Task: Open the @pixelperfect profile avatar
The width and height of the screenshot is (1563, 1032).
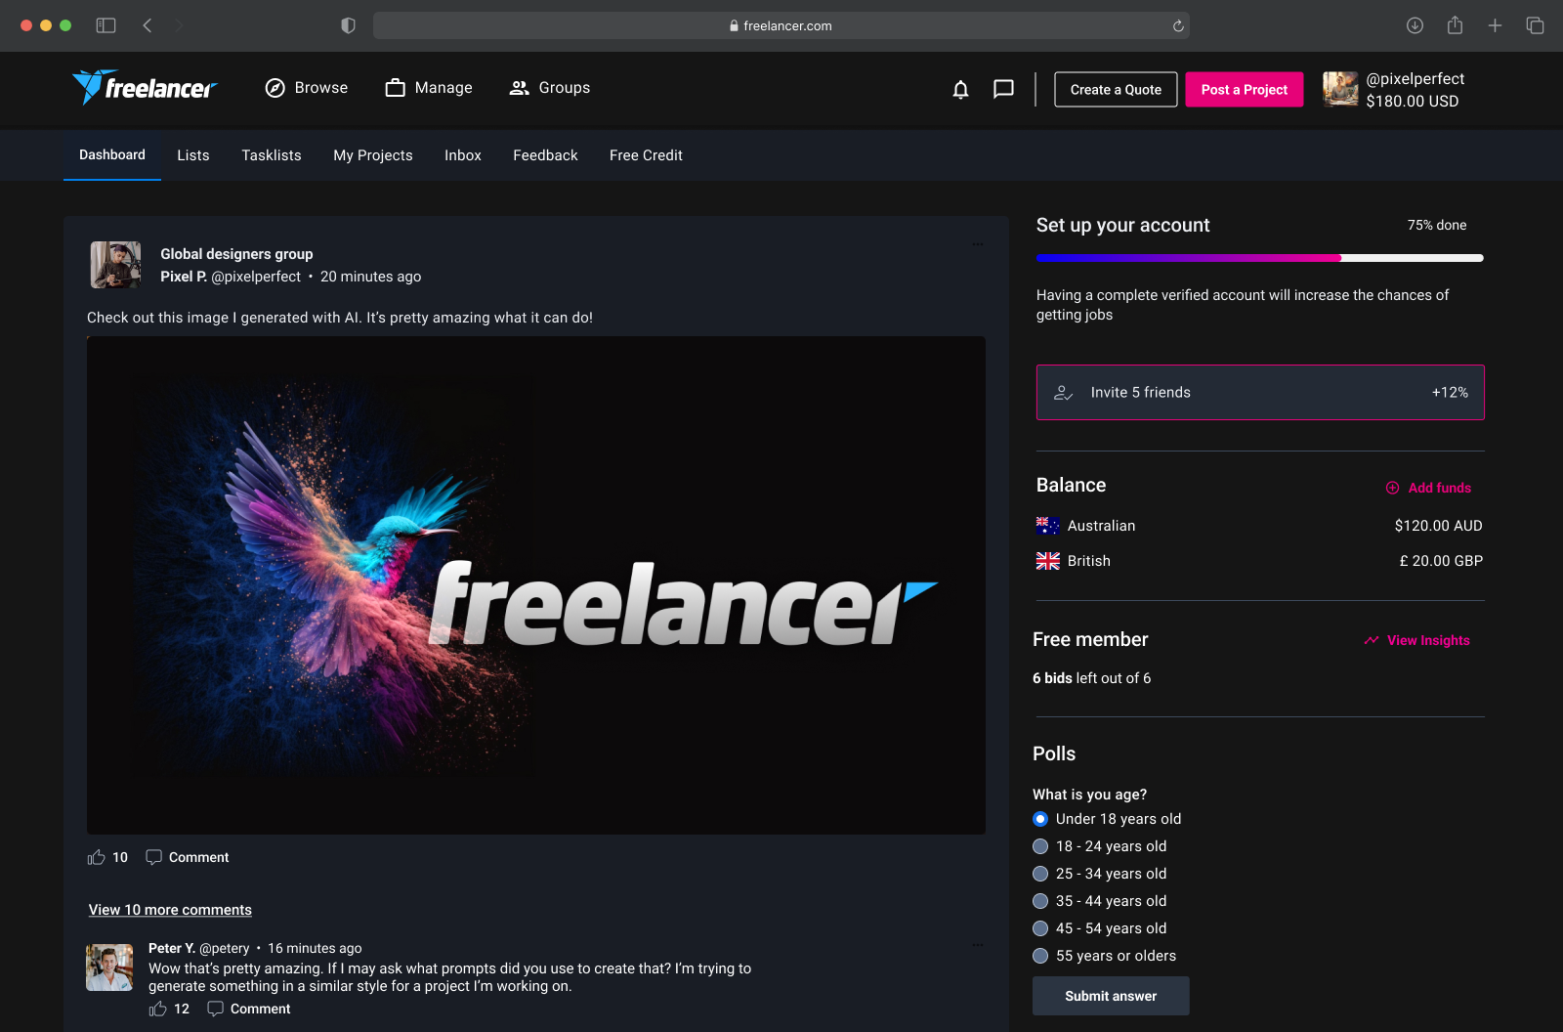Action: [1340, 89]
